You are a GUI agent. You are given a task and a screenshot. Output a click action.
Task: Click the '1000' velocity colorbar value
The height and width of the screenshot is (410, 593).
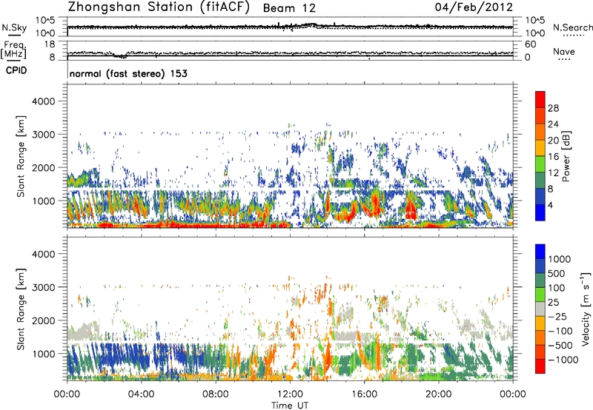pyautogui.click(x=560, y=259)
